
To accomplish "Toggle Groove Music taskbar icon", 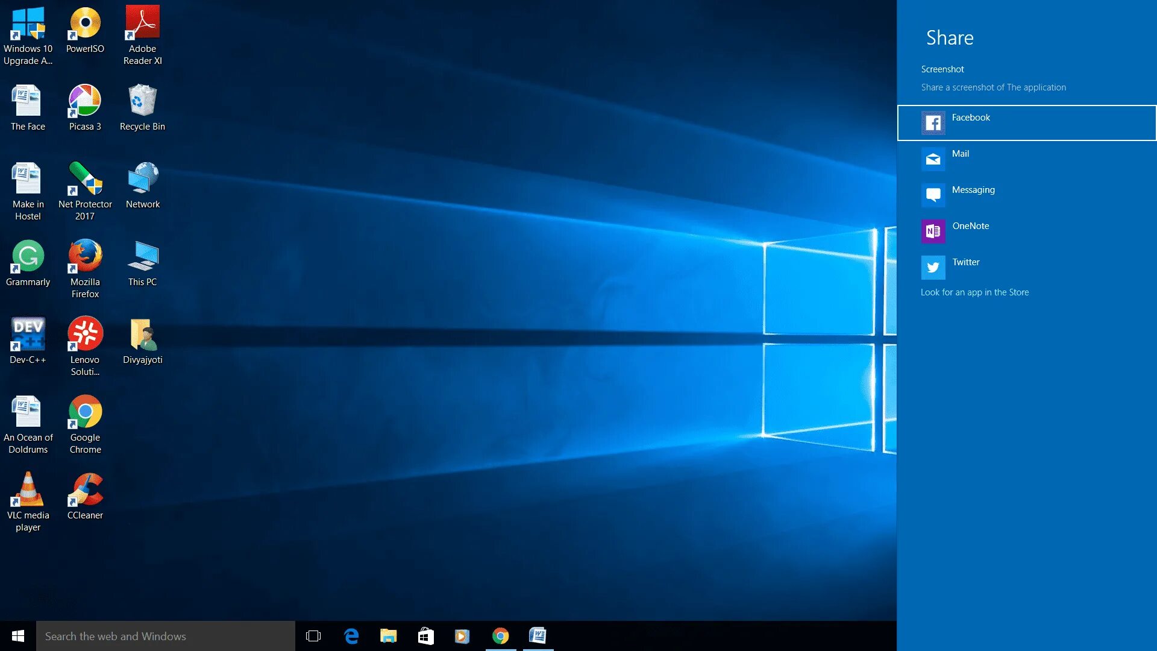I will 462,635.
